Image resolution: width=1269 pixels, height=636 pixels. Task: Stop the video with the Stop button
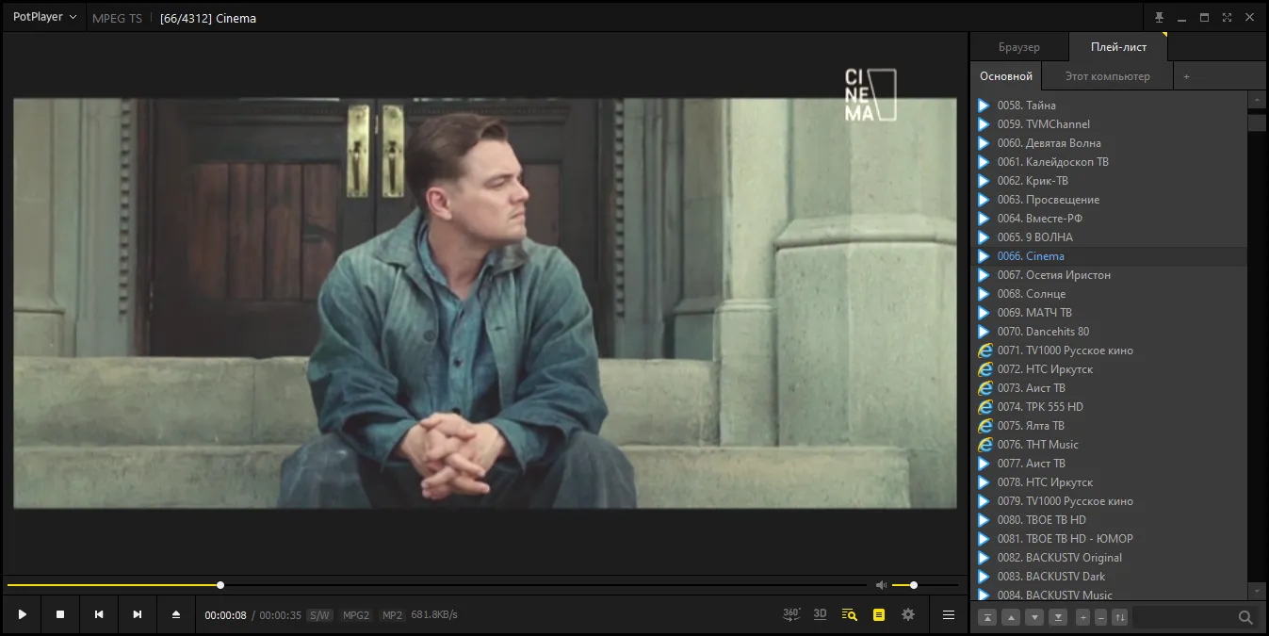(x=60, y=614)
